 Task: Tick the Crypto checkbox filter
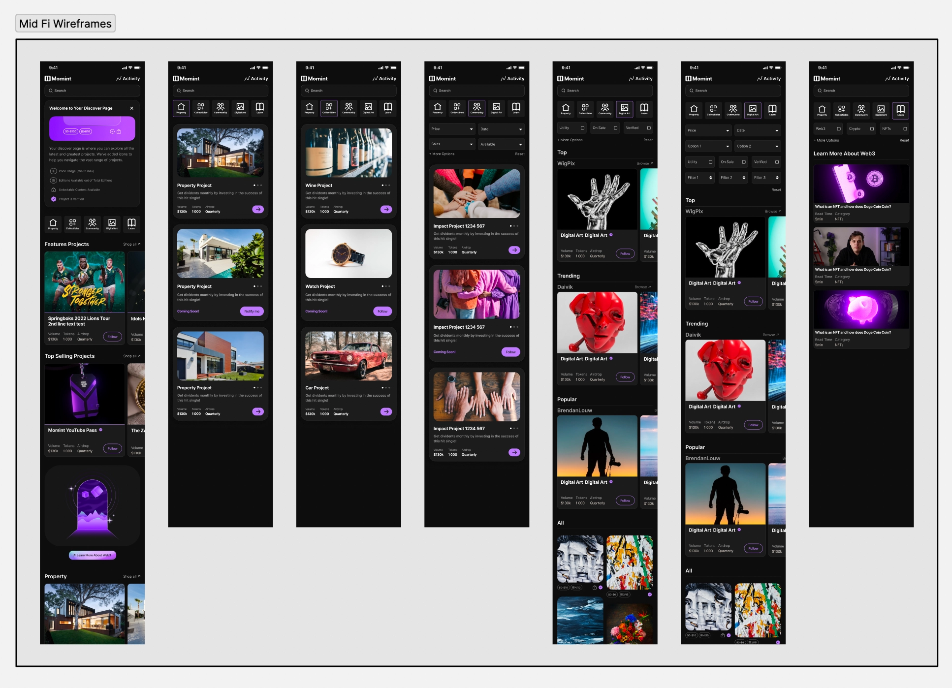(872, 129)
